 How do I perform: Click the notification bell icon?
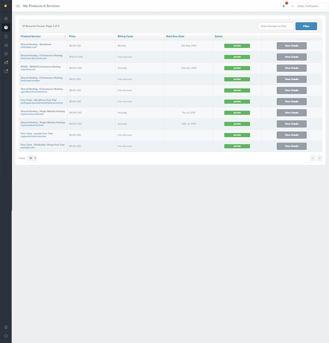click(x=284, y=6)
